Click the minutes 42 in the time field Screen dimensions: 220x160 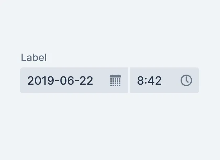pos(155,80)
